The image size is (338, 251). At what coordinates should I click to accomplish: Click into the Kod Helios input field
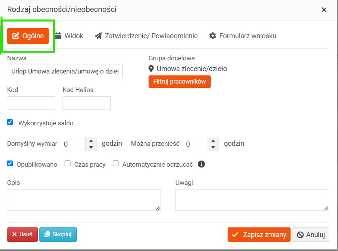pyautogui.click(x=87, y=103)
